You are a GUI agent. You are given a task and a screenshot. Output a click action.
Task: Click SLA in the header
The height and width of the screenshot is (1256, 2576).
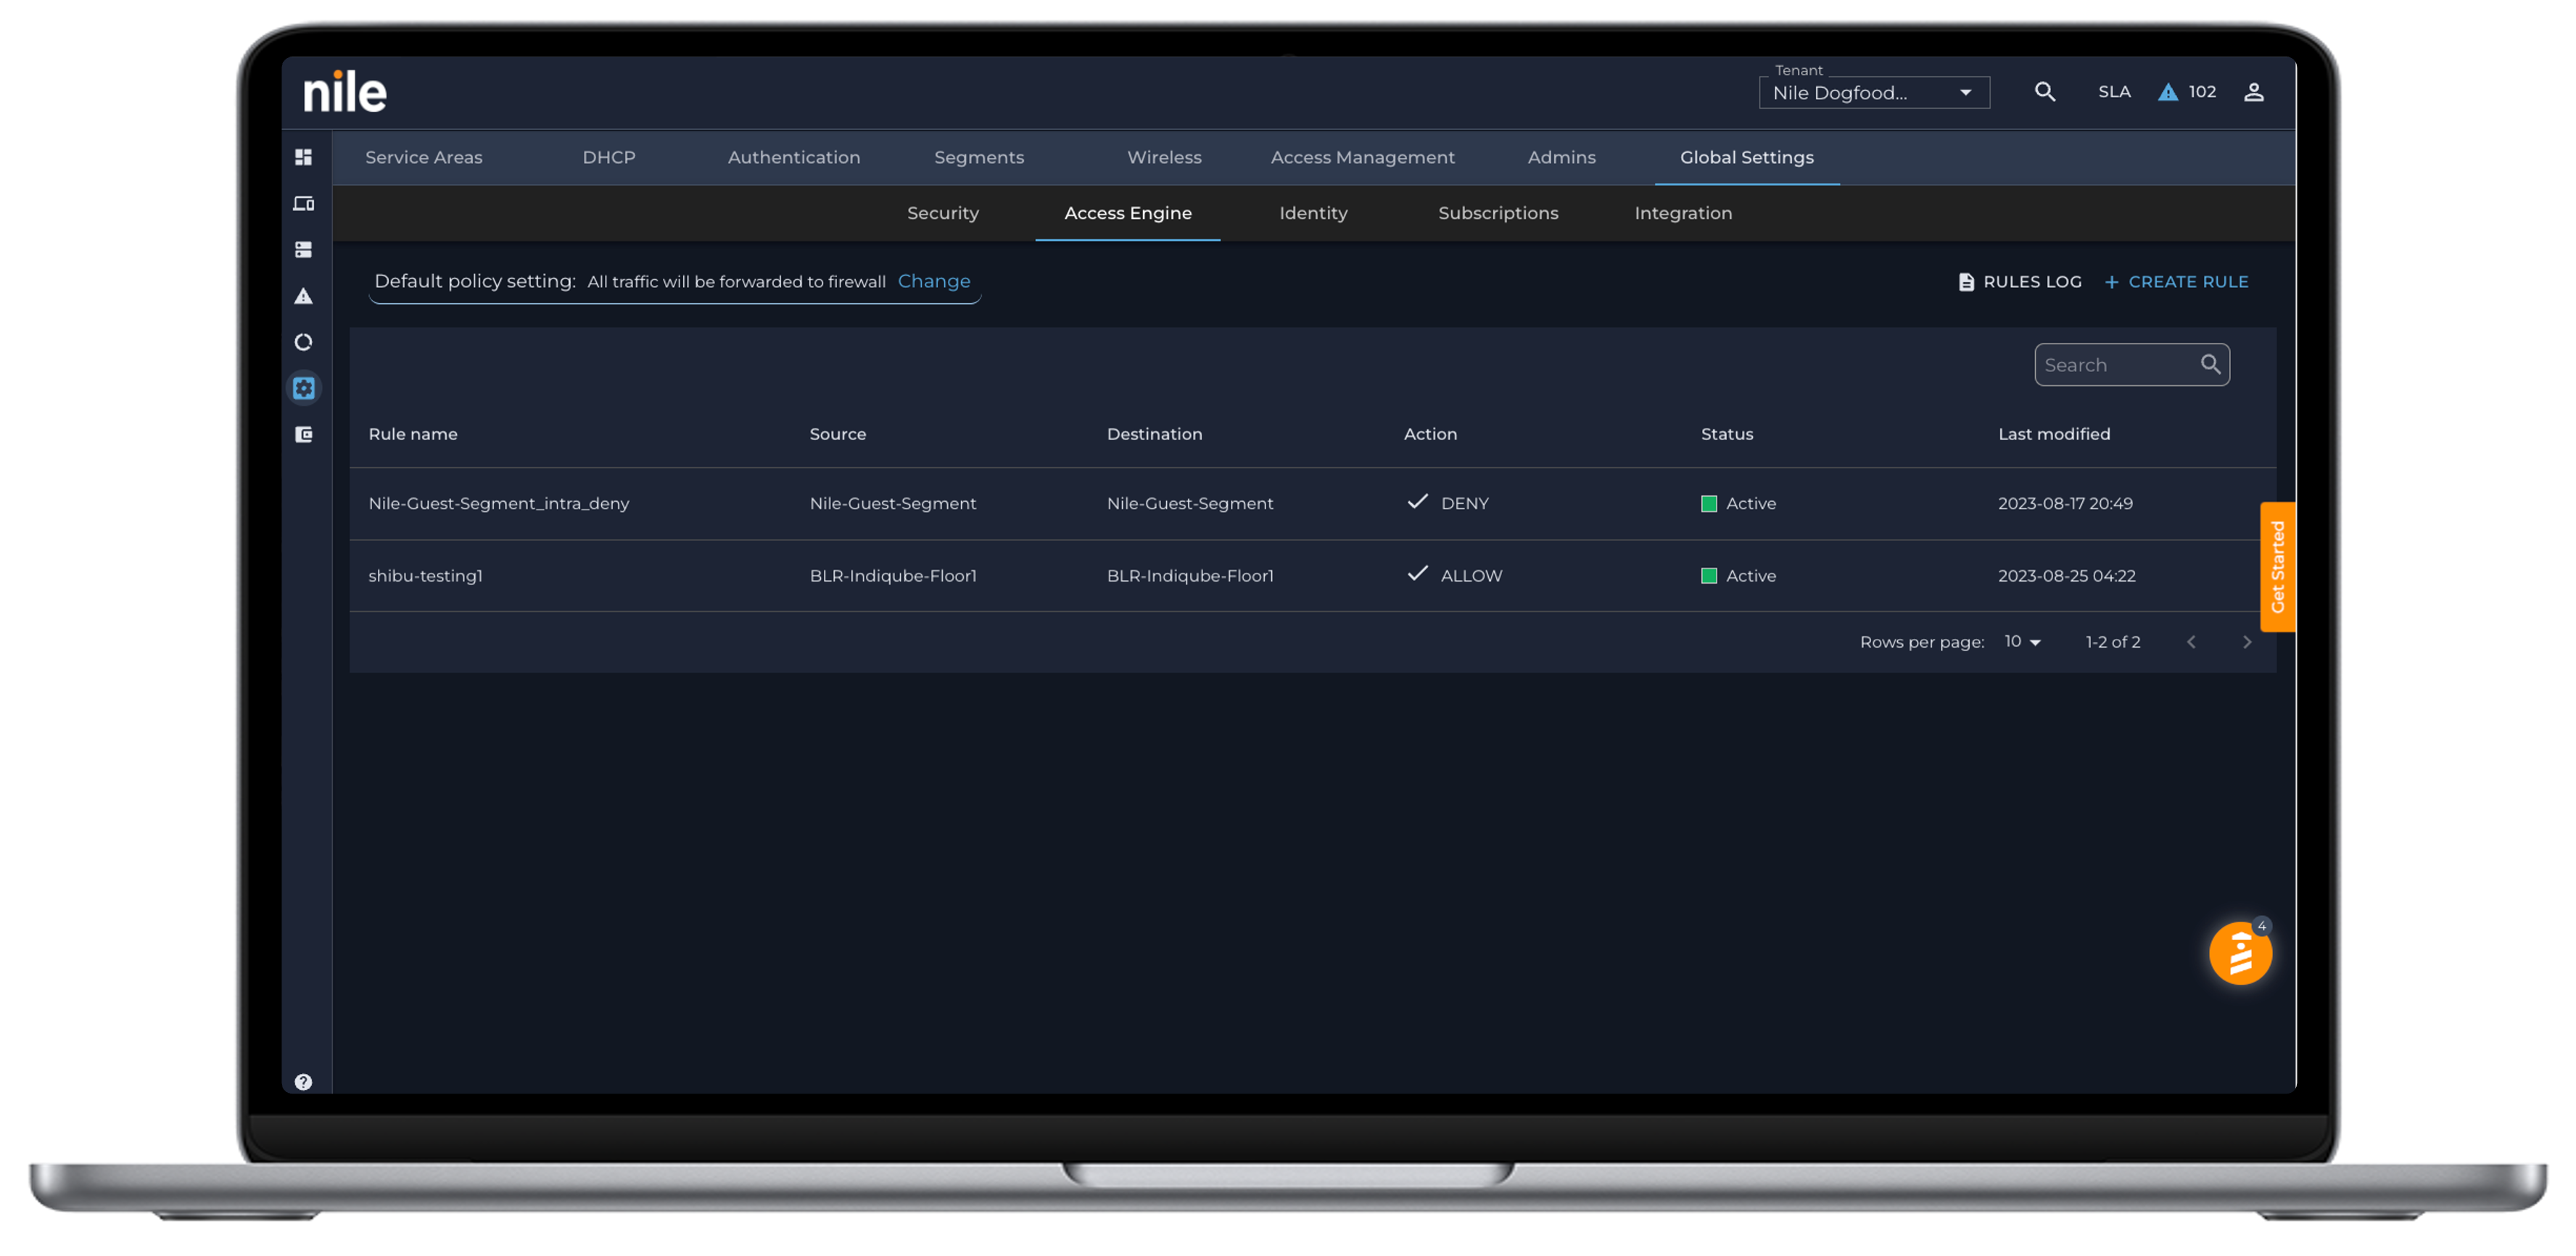pos(2113,92)
